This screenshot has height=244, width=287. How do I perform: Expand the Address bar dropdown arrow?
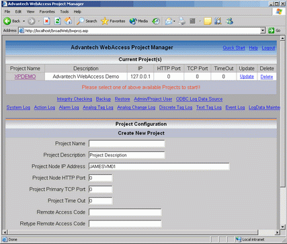[x=263, y=31]
